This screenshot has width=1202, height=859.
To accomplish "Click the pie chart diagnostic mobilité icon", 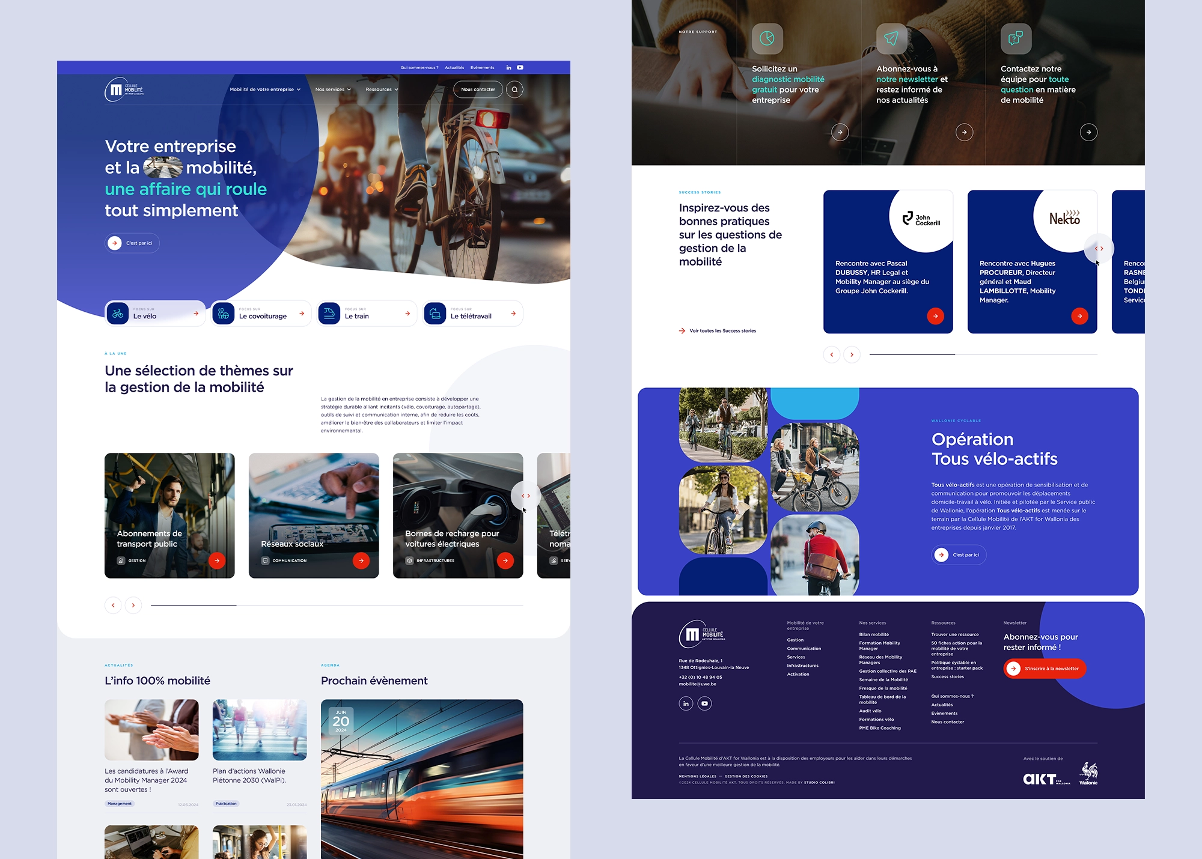I will pos(767,38).
